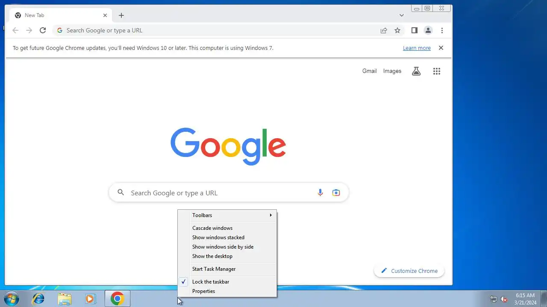Image resolution: width=547 pixels, height=307 pixels.
Task: Select the New Tab tab
Action: coord(60,15)
